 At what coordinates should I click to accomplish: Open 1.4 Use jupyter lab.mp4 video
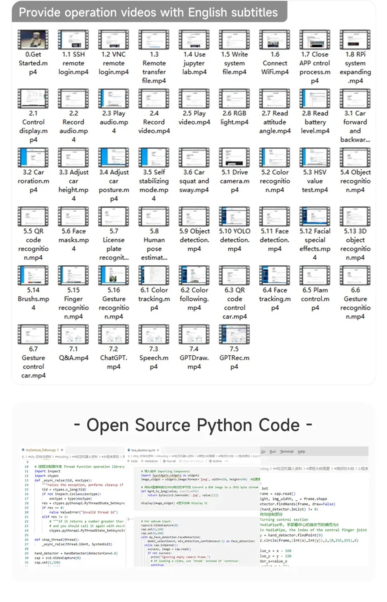tap(194, 40)
